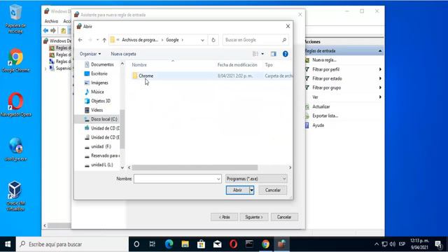448x252 pixels.
Task: Open volume control in system tray
Action: 393,244
